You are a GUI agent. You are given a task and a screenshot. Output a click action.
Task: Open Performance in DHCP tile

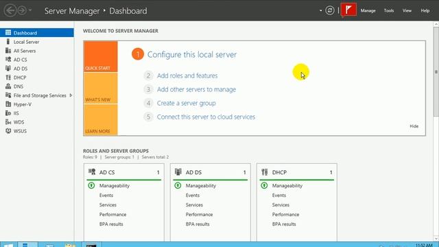pyautogui.click(x=285, y=214)
